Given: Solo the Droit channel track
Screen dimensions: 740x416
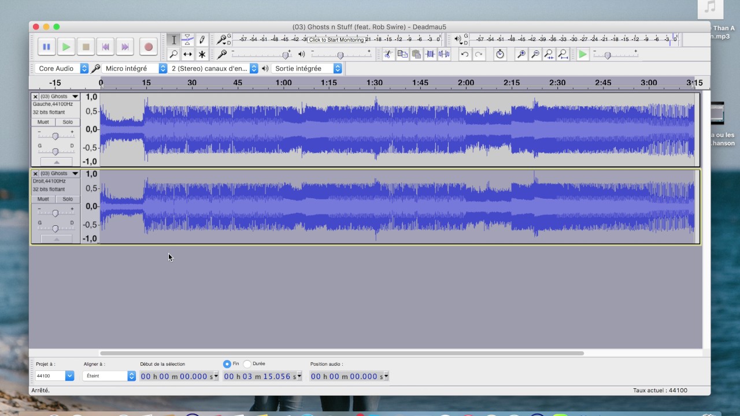Looking at the screenshot, I should [68, 199].
